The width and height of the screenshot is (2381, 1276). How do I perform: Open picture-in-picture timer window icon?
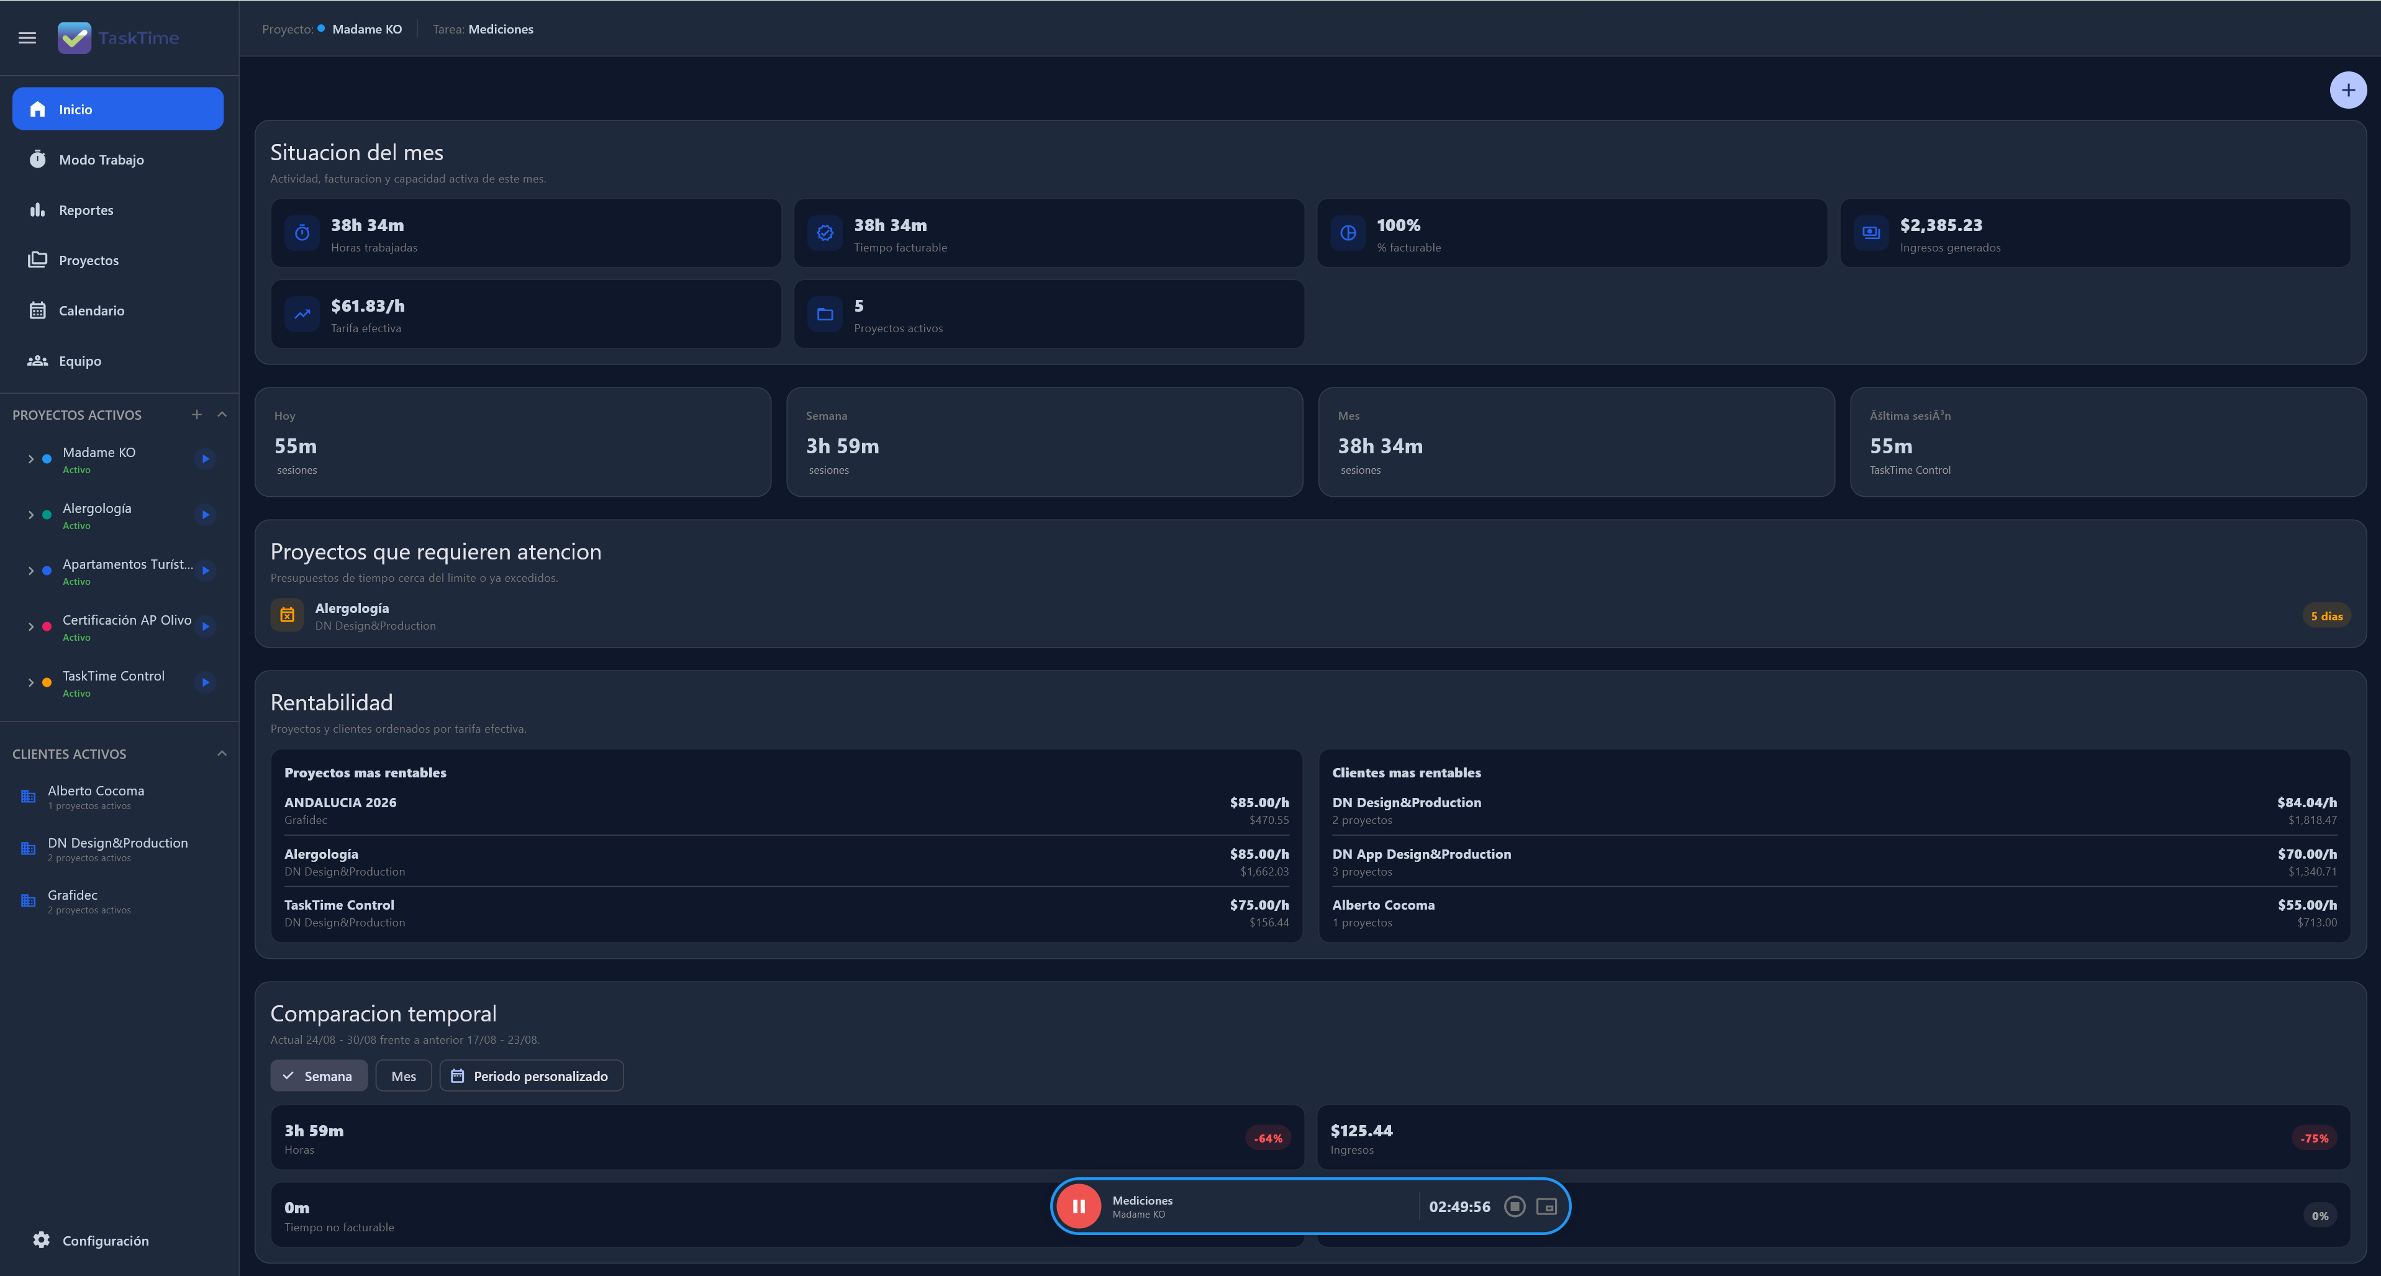[1546, 1206]
